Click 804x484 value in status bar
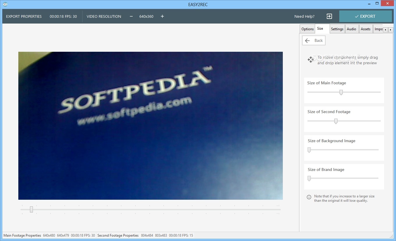 147,235
